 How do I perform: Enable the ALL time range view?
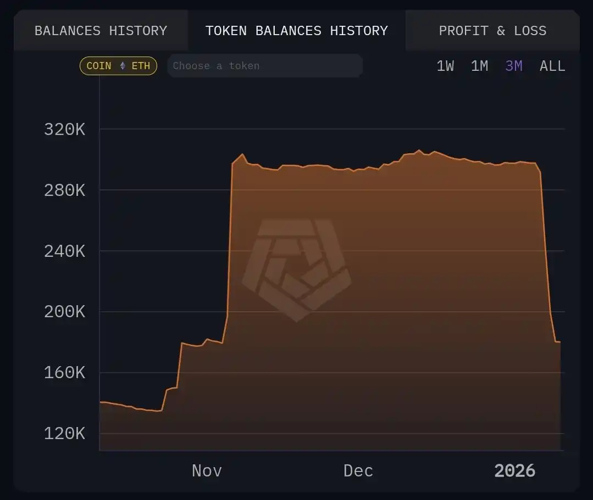tap(552, 65)
